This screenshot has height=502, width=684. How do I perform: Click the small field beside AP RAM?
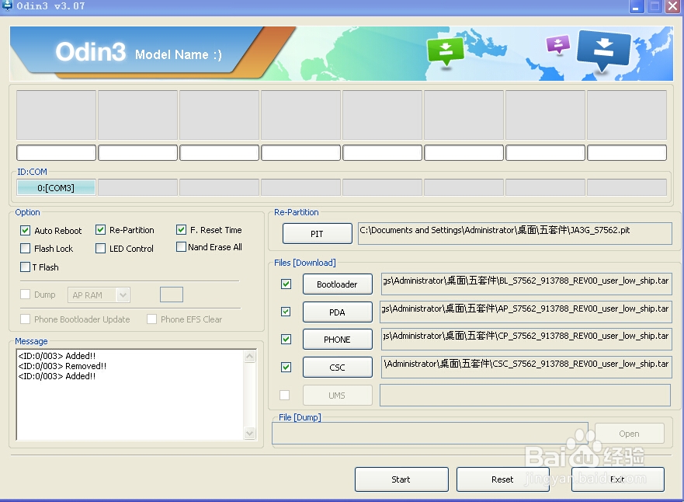(172, 295)
